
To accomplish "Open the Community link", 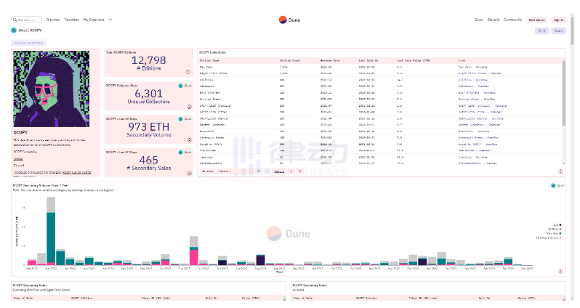I will pyautogui.click(x=512, y=20).
